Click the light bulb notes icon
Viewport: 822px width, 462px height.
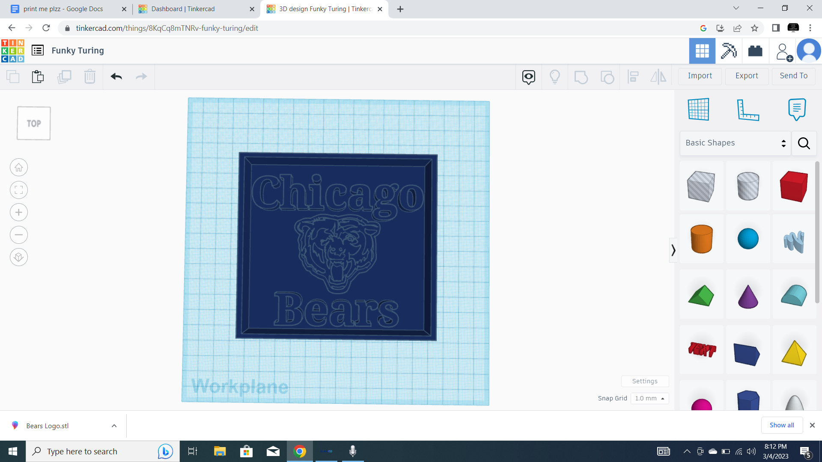pyautogui.click(x=555, y=77)
